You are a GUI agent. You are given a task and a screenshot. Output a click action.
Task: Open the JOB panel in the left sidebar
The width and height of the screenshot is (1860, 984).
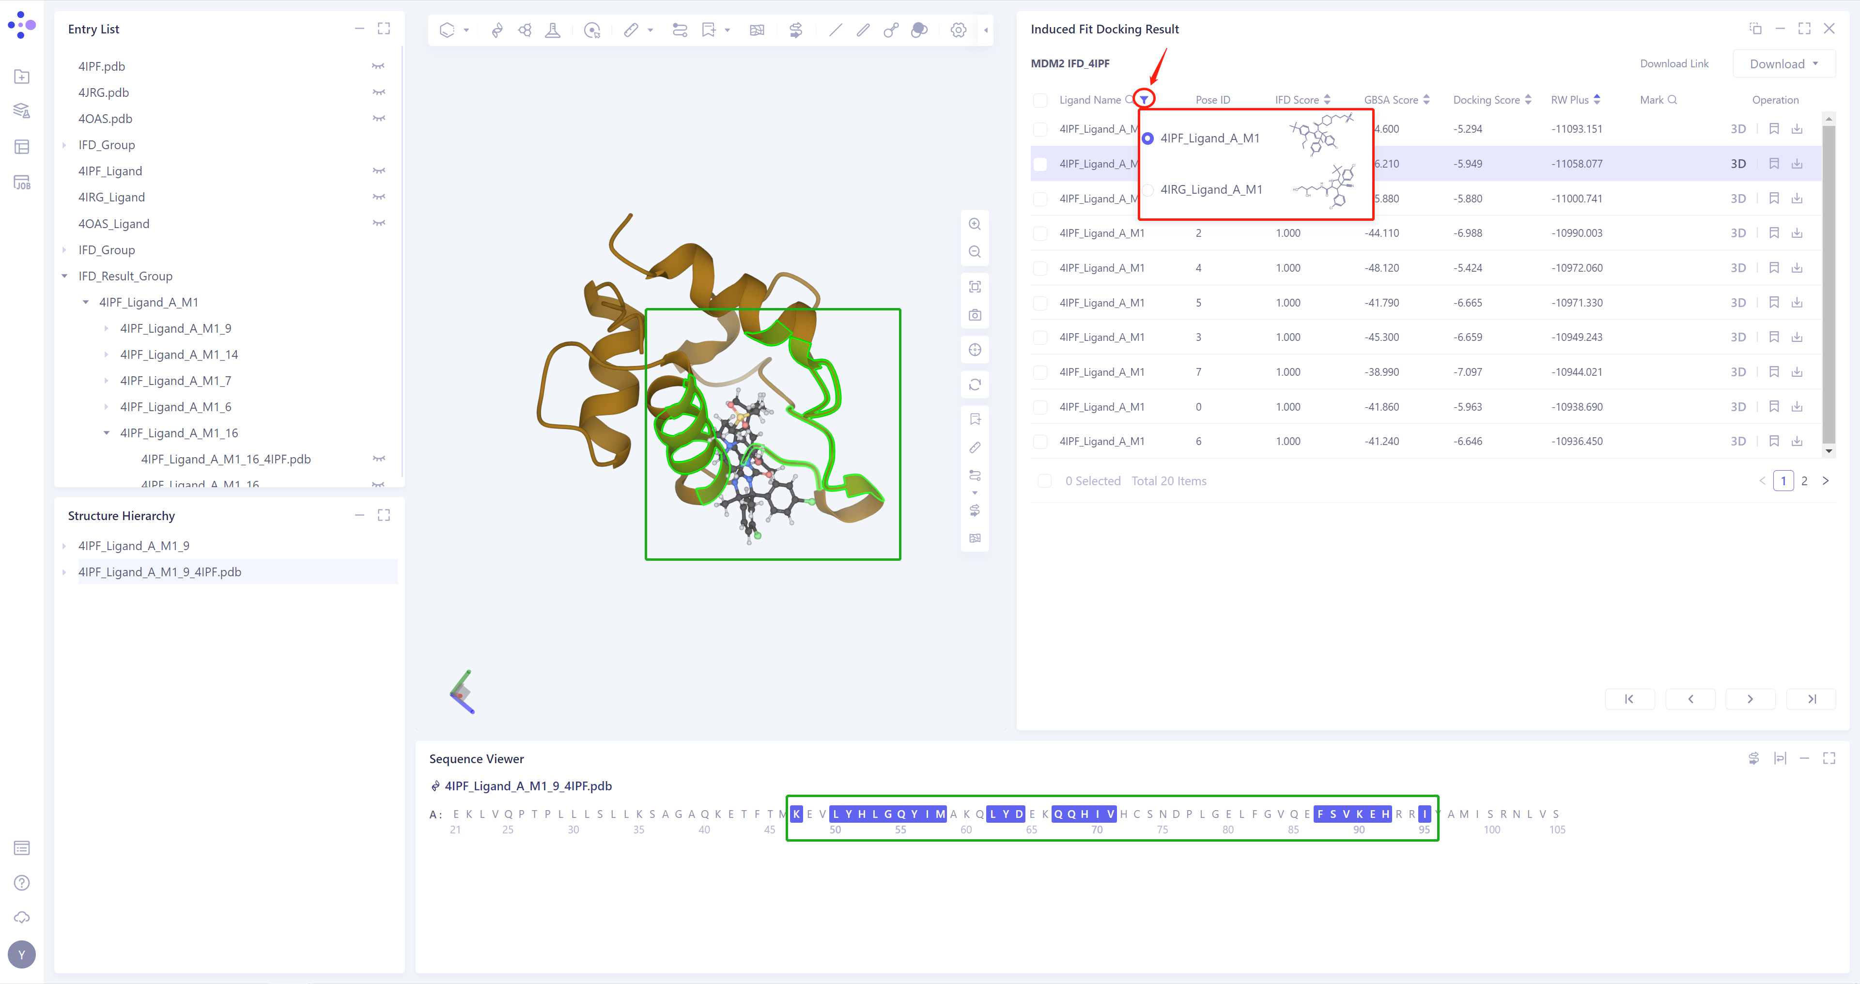coord(22,183)
